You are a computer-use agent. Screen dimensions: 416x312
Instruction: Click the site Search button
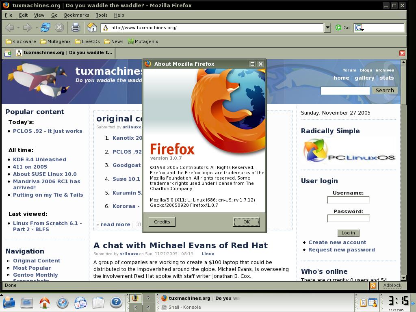point(385,90)
